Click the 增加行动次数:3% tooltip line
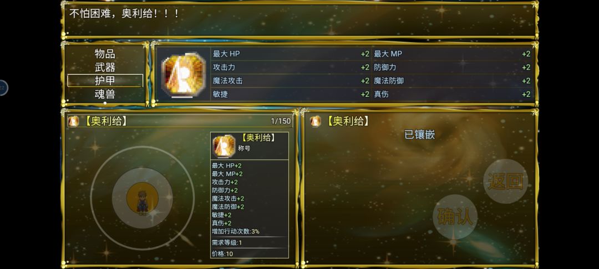599x269 pixels. [236, 231]
